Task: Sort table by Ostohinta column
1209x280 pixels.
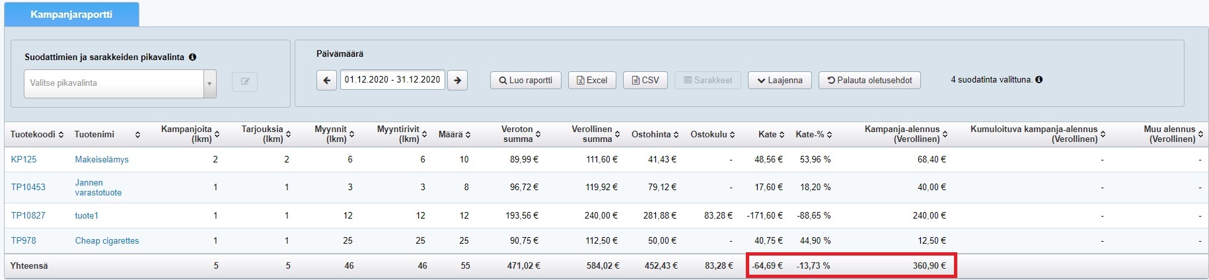Action: [x=677, y=135]
